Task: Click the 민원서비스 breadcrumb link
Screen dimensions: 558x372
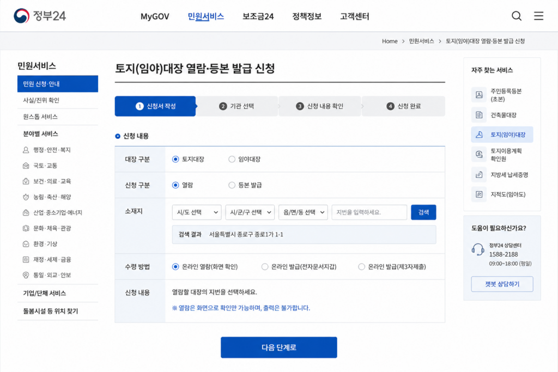Action: tap(421, 41)
